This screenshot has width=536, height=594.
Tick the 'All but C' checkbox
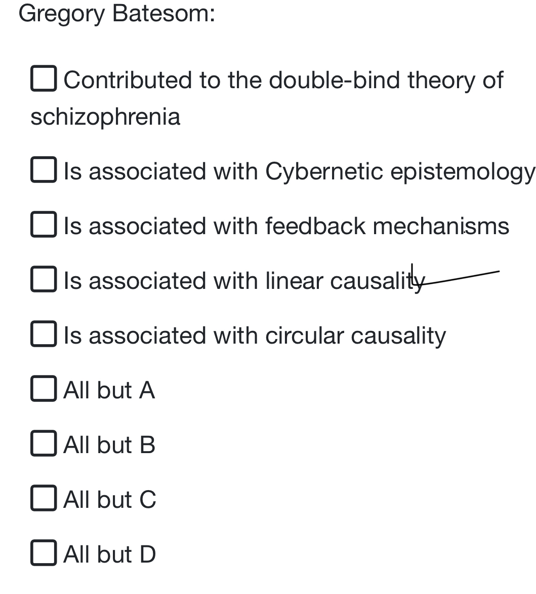44,498
